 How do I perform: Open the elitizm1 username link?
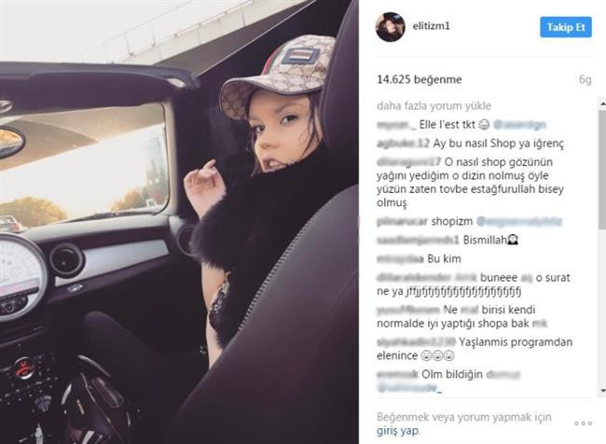click(x=431, y=26)
